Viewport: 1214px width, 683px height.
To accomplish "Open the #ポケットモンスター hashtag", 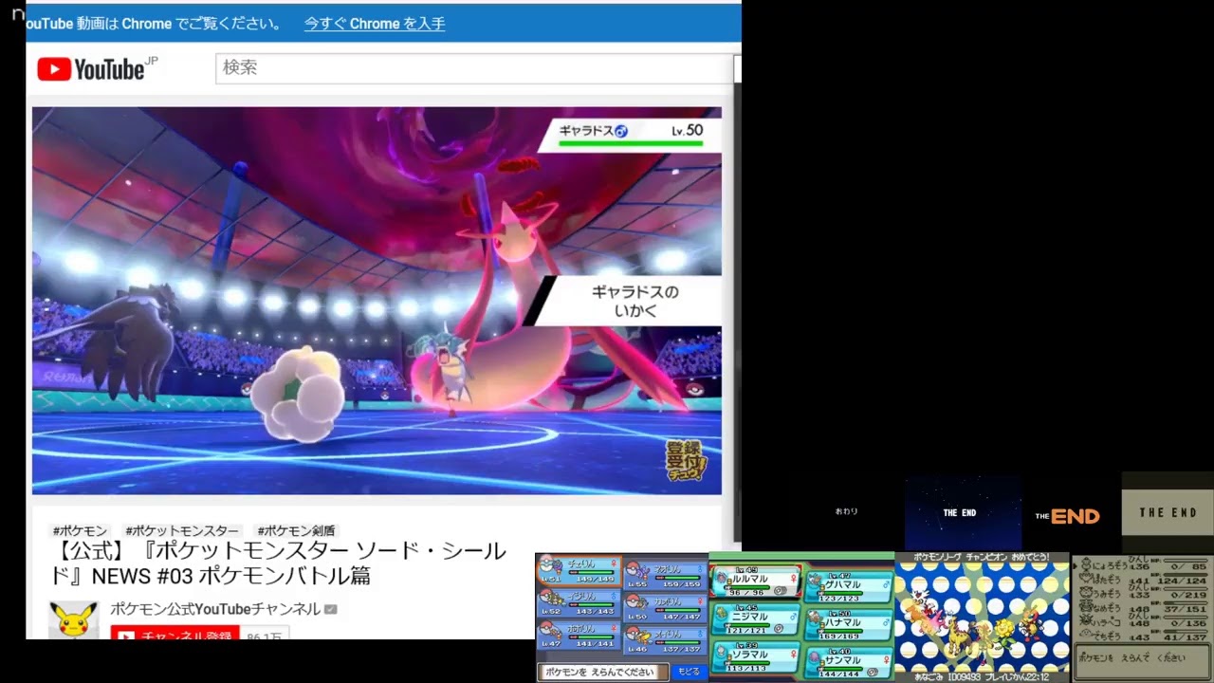I will [182, 530].
